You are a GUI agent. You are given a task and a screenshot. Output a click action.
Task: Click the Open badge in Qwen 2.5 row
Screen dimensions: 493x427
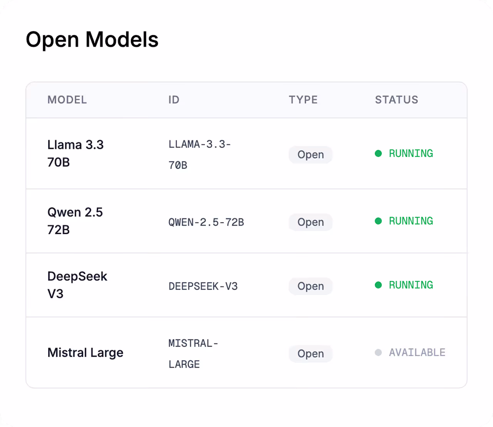310,222
